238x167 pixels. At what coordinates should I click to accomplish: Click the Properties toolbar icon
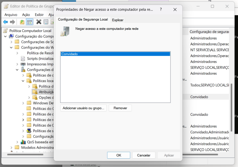(46, 22)
